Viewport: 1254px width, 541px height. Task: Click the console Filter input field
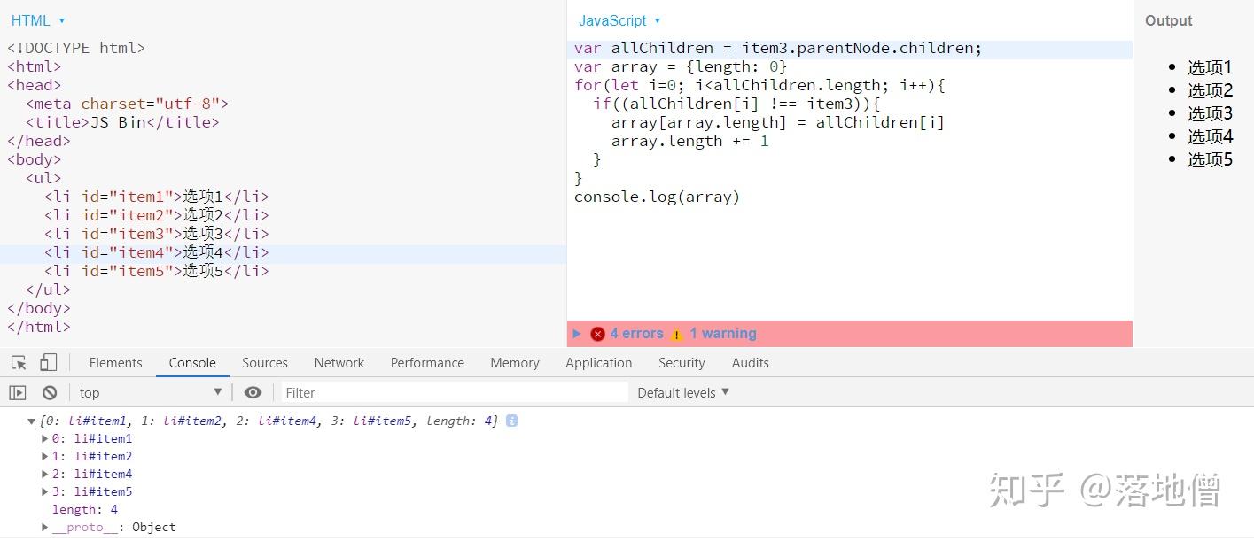(455, 392)
